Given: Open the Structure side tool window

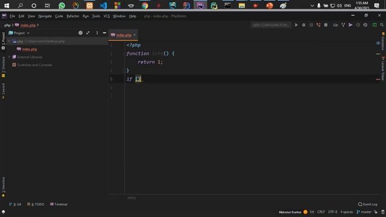Looking at the screenshot, I should point(3,67).
